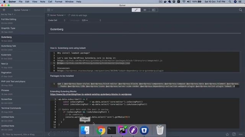The width and height of the screenshot is (245, 137).
Task: Click 'How is Gutenberg core using lodash' text
Action: pyautogui.click(x=68, y=48)
